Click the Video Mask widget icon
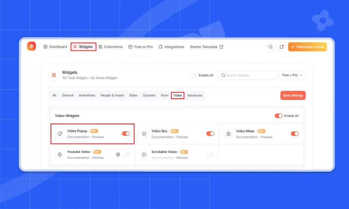The image size is (349, 209). (229, 134)
